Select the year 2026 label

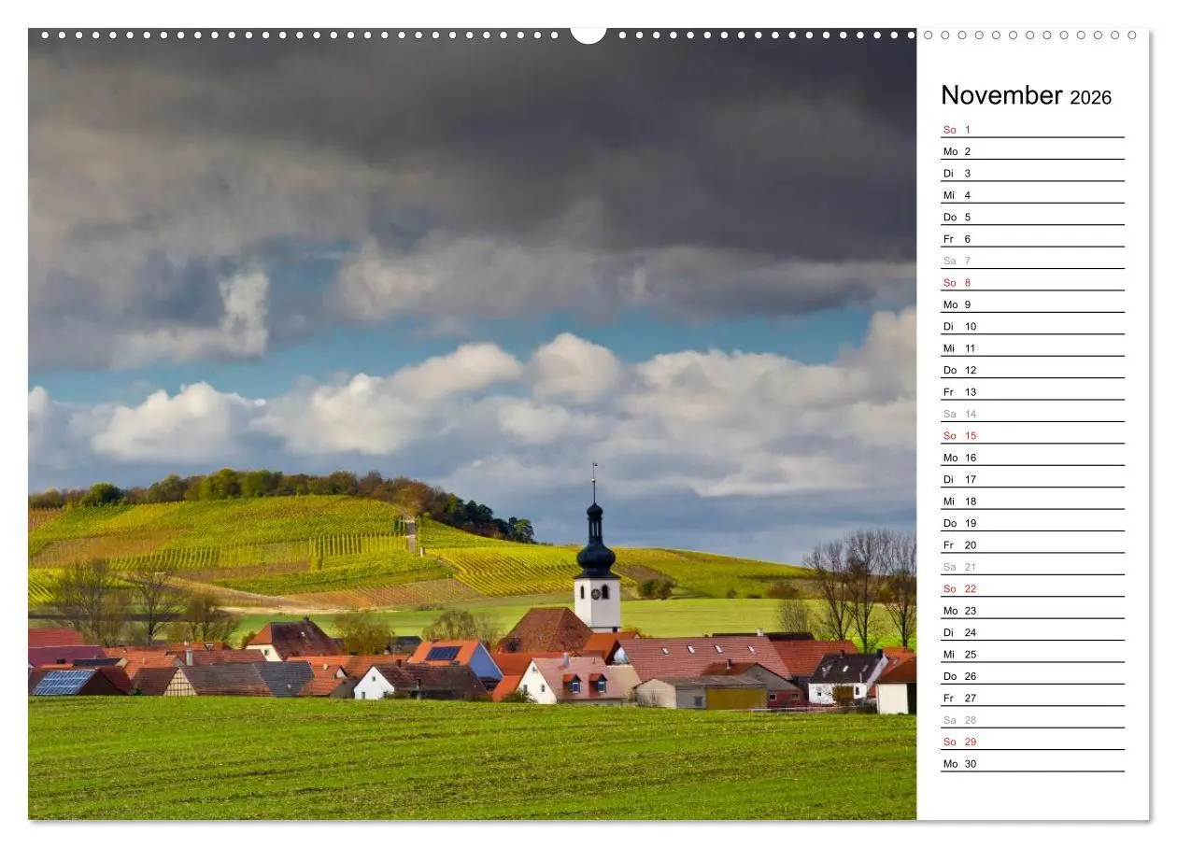click(x=1091, y=97)
